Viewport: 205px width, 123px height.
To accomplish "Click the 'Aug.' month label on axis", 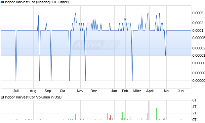I will (x=33, y=91).
